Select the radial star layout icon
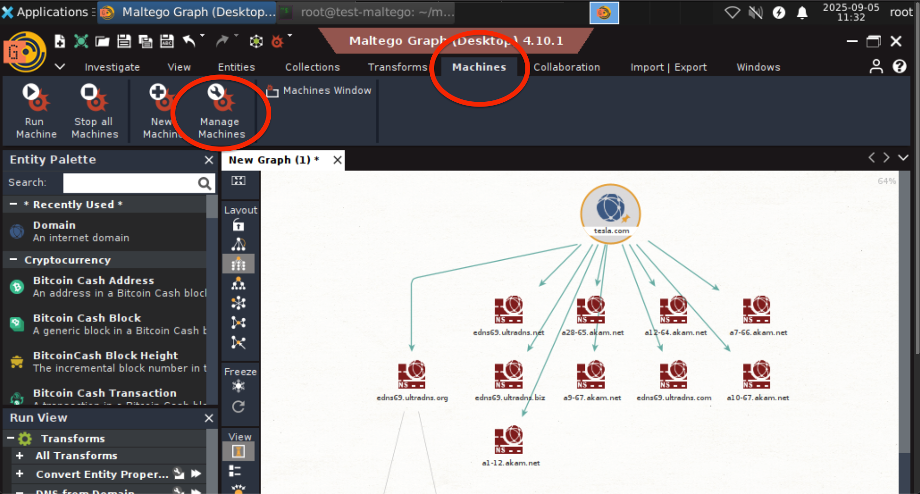This screenshot has height=494, width=920. click(x=239, y=303)
